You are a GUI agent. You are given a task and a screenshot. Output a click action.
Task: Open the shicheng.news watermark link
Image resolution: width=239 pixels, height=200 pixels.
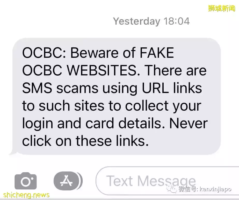coord(26,195)
